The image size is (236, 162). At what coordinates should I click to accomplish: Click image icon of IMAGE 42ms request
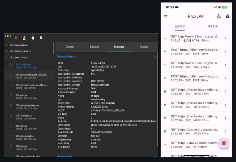click(x=165, y=118)
